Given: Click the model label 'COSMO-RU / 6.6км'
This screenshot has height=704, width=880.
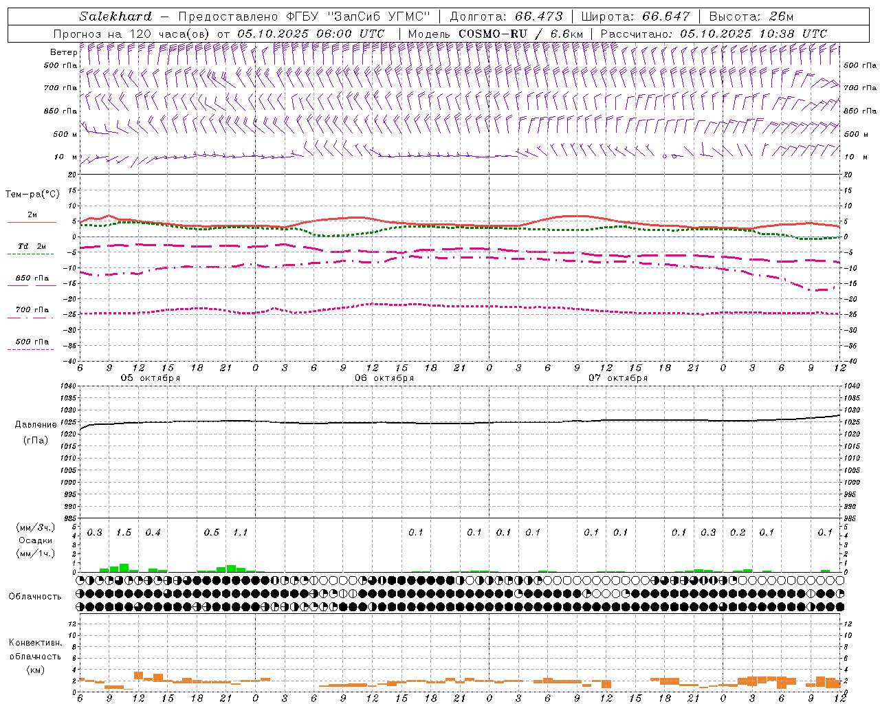Looking at the screenshot, I should coord(520,34).
